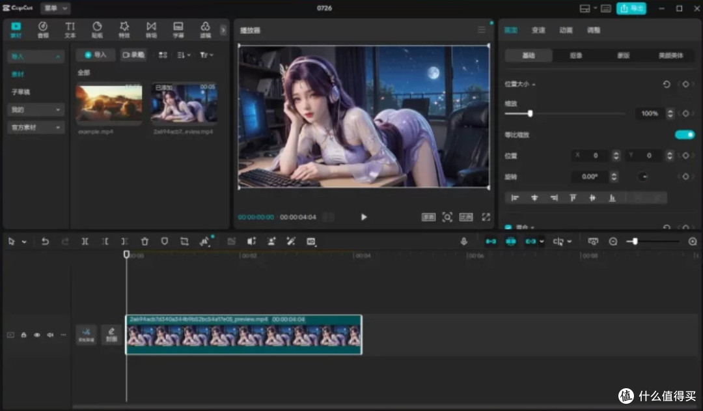703x411 pixels.
Task: Click the 封面 cover button on the track
Action: tap(111, 335)
